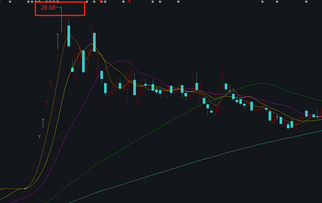
Task: Click the tall cyan candle below the 28.68 peak
Action: pyautogui.click(x=69, y=36)
